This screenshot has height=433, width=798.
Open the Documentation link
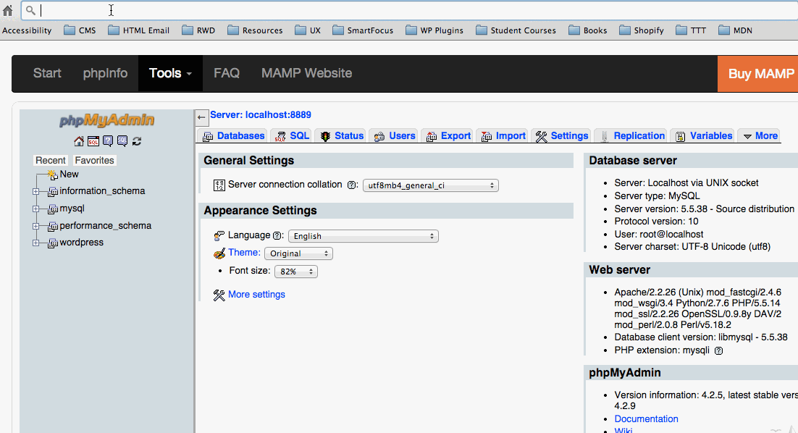click(x=647, y=419)
